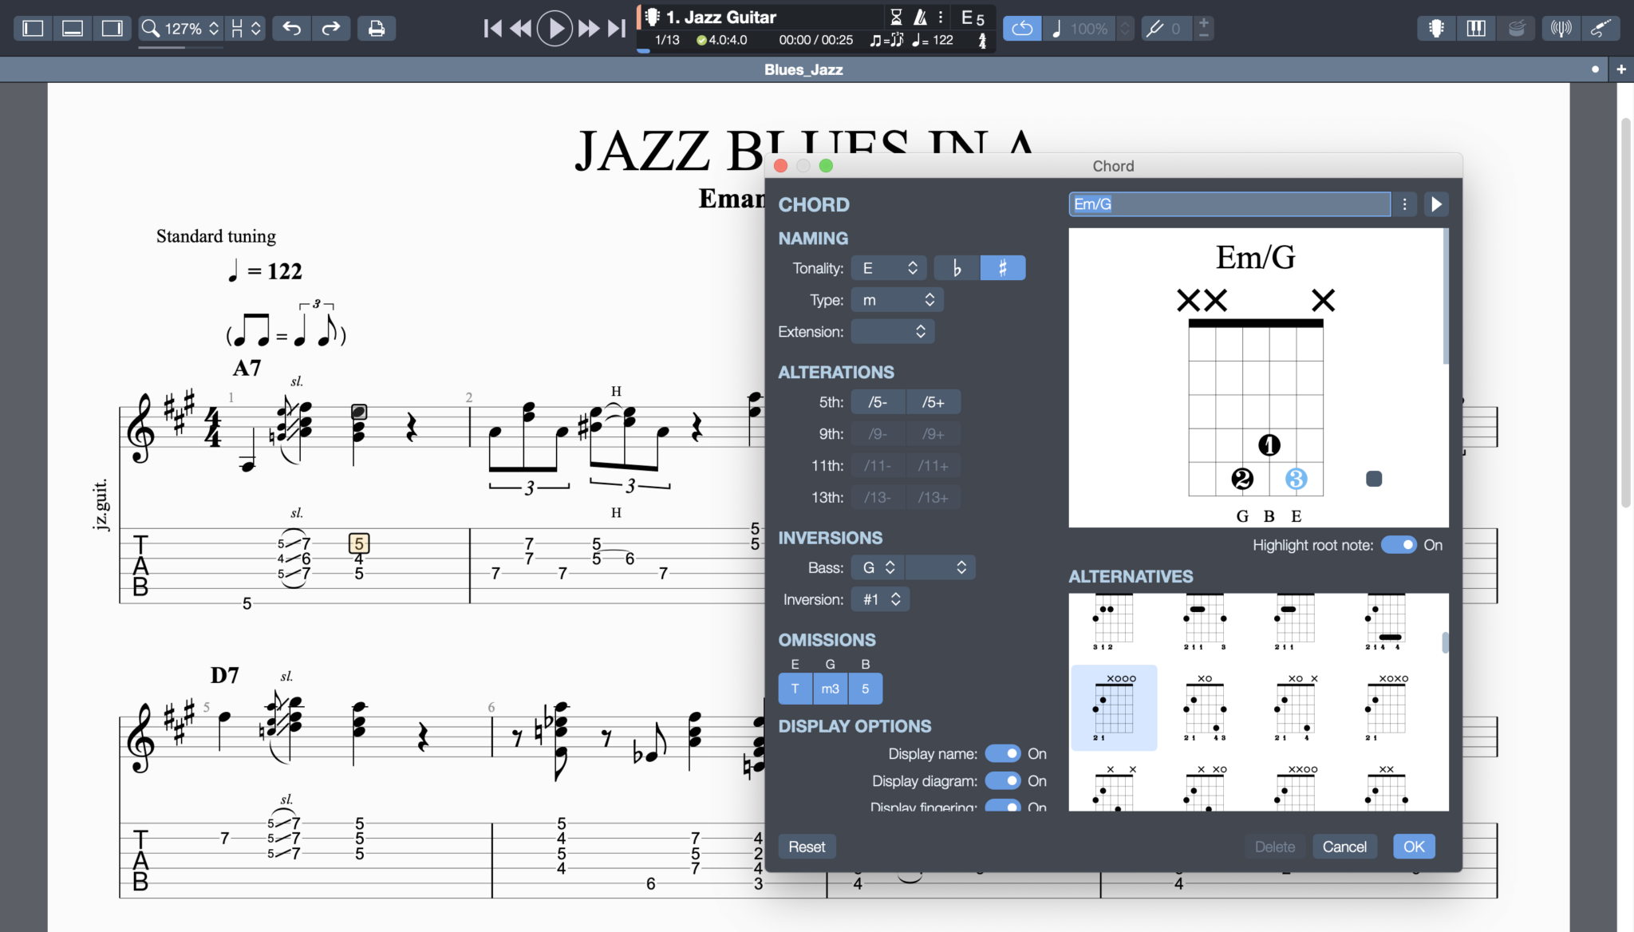The image size is (1634, 932).
Task: Open the Tonality dropdown set to E
Action: [887, 267]
